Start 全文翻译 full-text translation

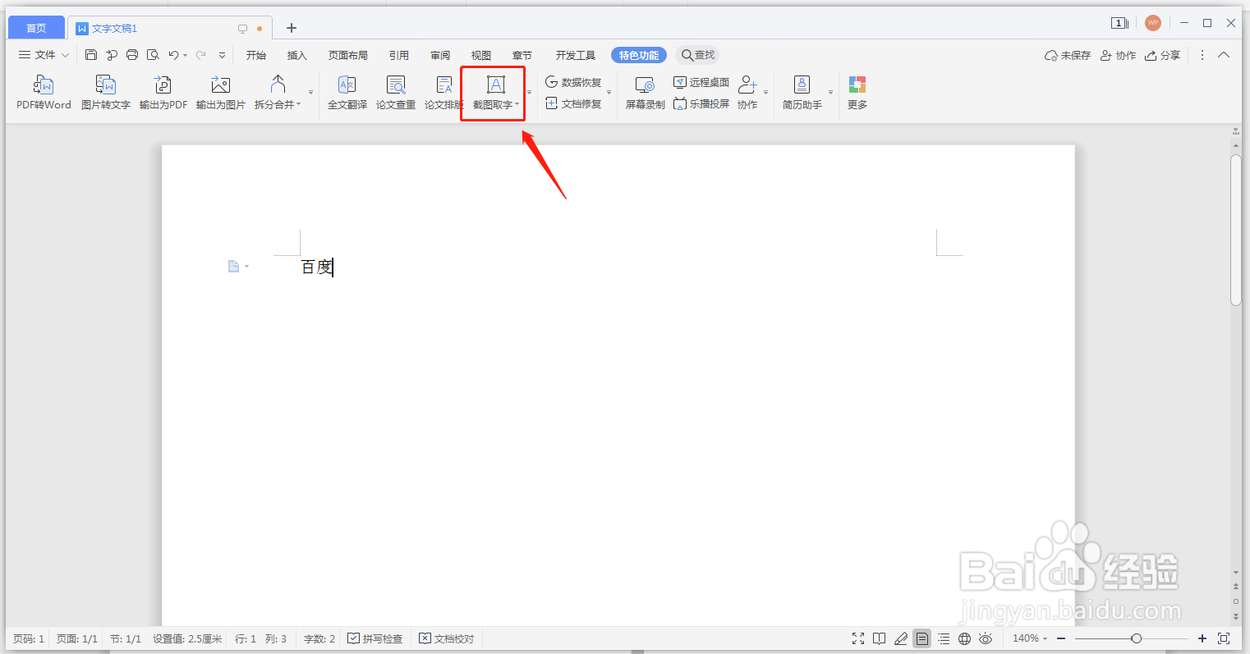[347, 91]
